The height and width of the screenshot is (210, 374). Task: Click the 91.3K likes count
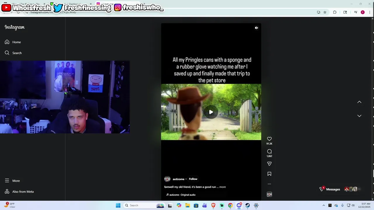tap(269, 144)
